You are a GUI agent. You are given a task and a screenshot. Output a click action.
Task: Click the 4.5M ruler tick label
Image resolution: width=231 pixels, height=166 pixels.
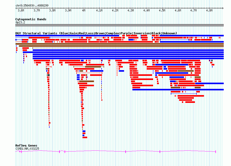tap(162, 10)
